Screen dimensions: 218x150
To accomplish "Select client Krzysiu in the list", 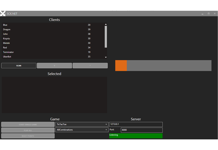I will (53, 39).
